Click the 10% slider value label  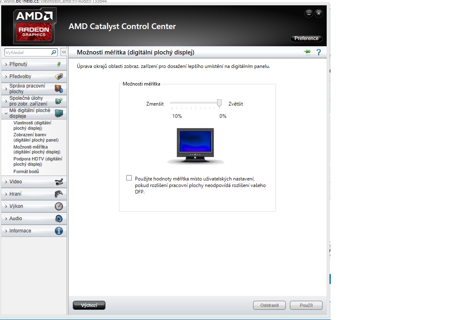pyautogui.click(x=177, y=116)
